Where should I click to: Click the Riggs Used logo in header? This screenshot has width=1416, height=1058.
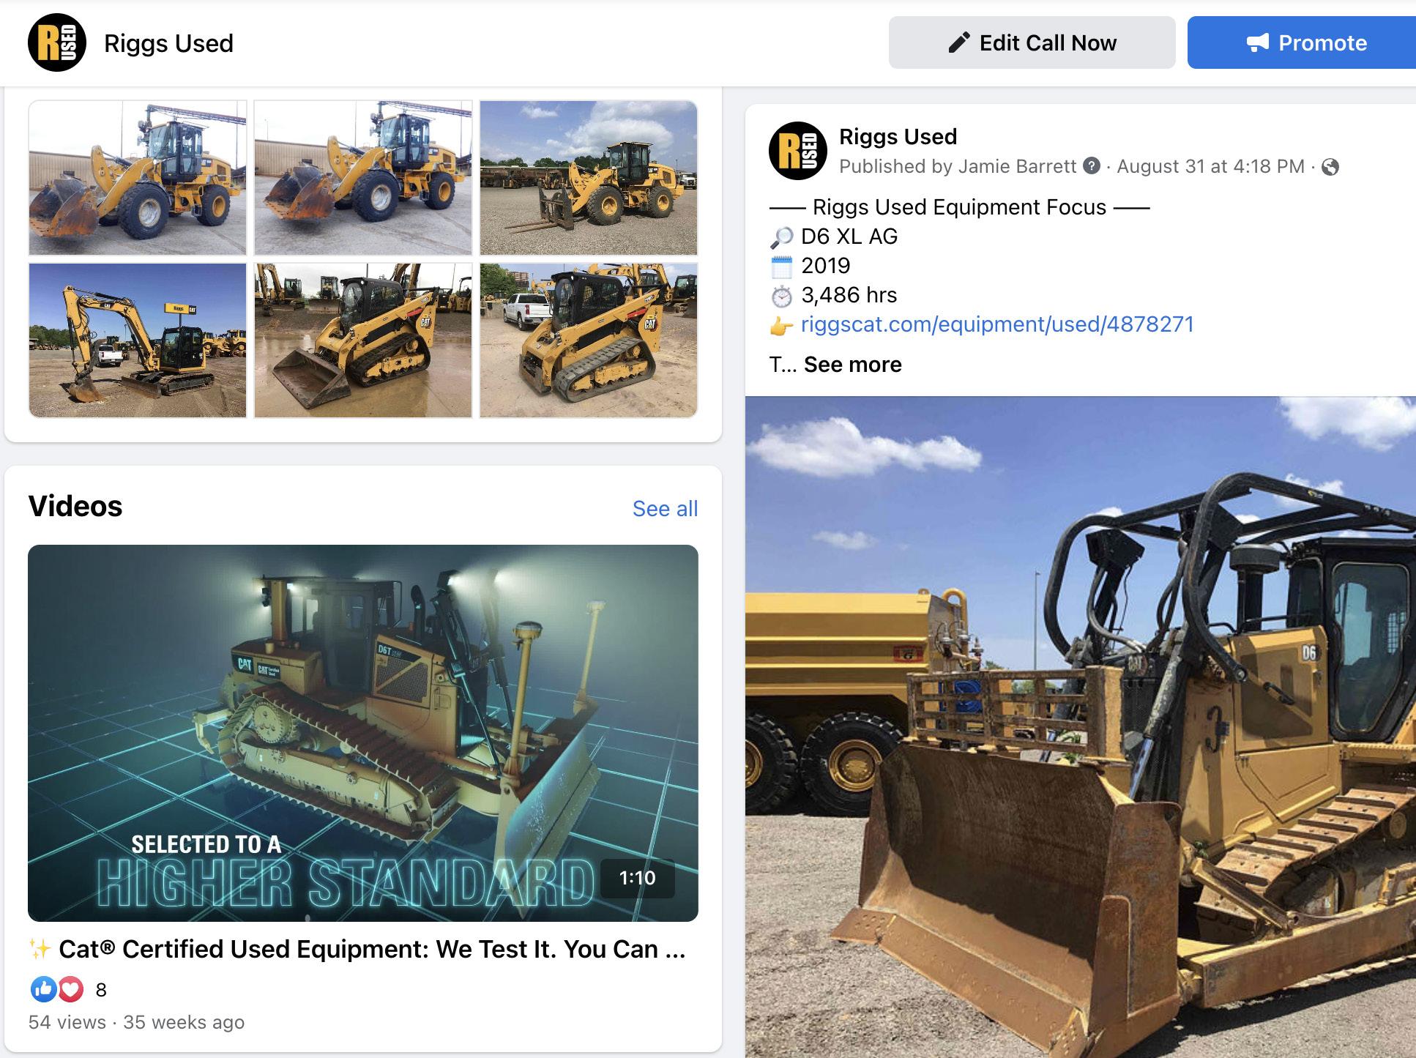[x=57, y=42]
